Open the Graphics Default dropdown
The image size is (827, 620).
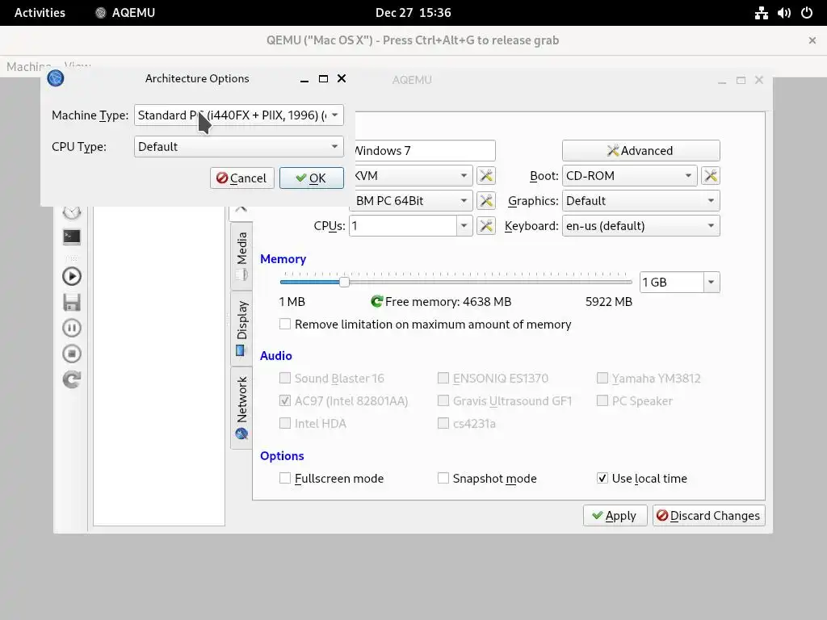(640, 201)
